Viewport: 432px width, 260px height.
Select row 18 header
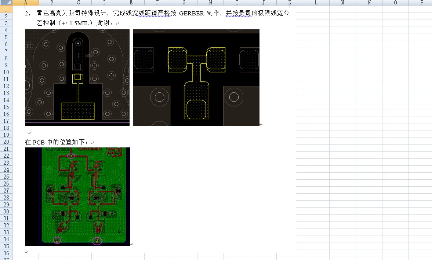6,128
